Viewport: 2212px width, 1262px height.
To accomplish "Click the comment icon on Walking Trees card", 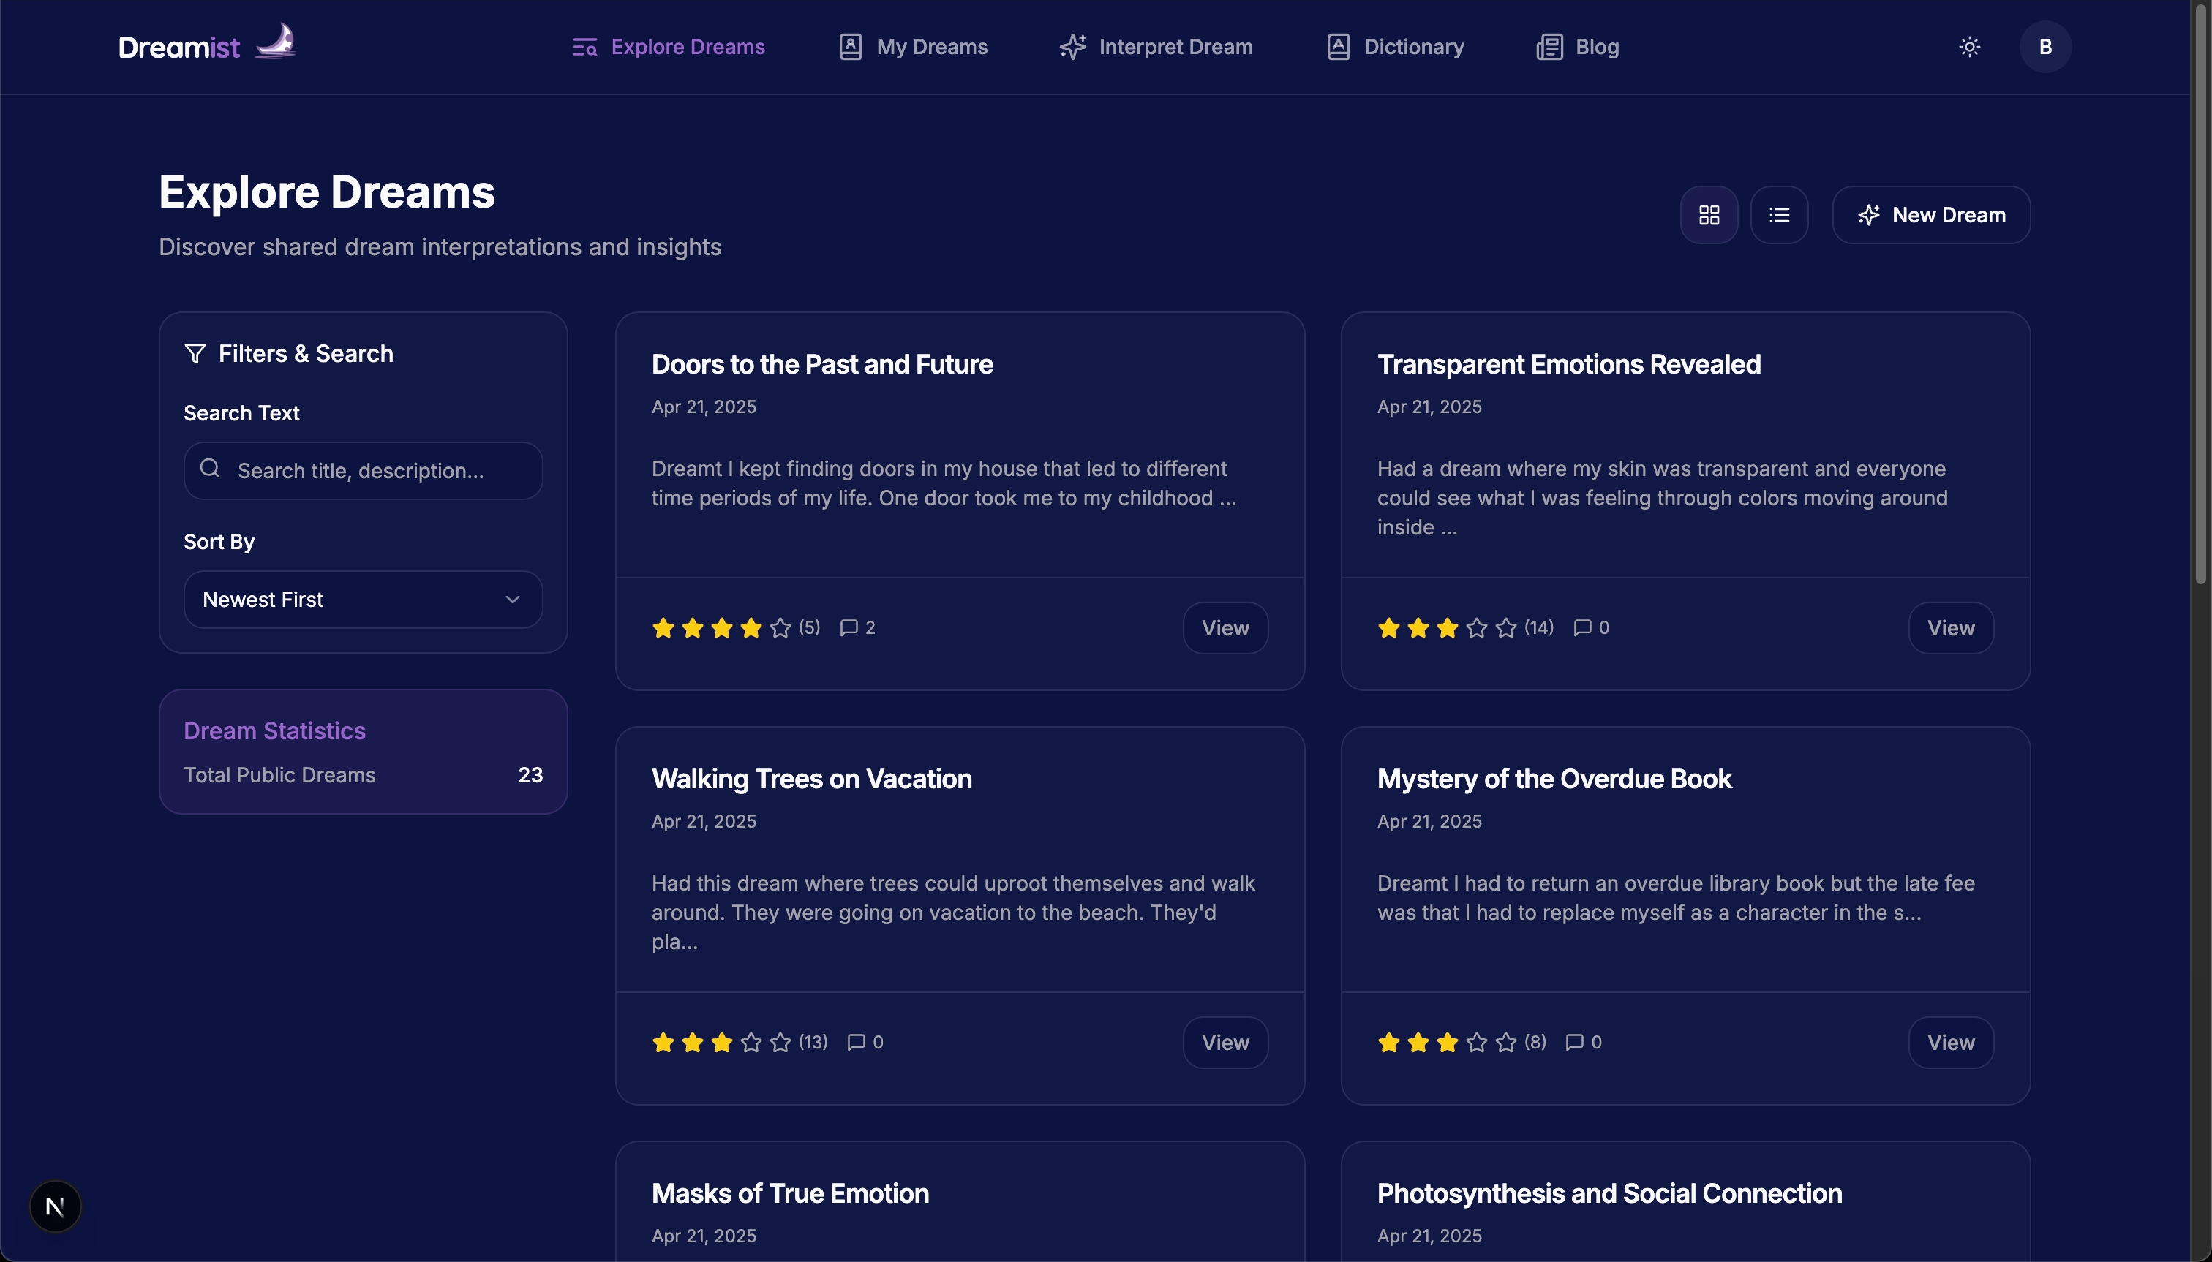I will pos(855,1042).
